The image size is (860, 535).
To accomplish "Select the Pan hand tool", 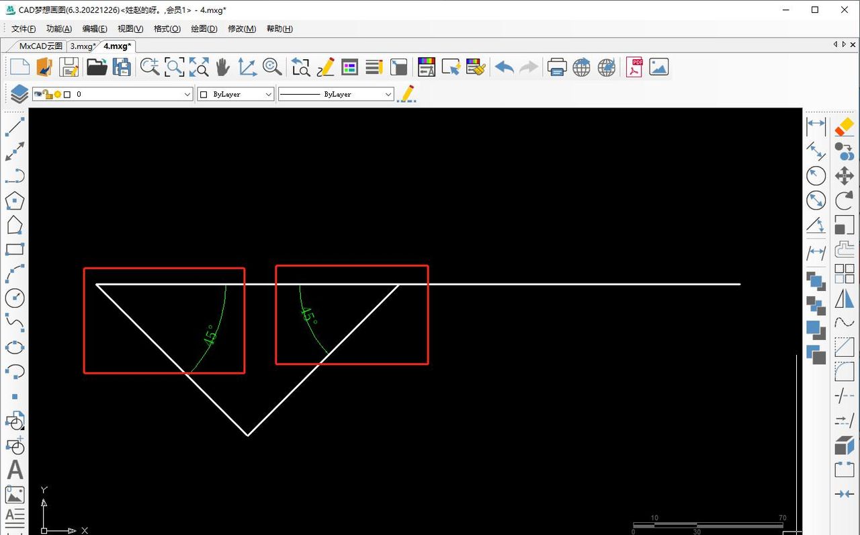I will pos(223,67).
